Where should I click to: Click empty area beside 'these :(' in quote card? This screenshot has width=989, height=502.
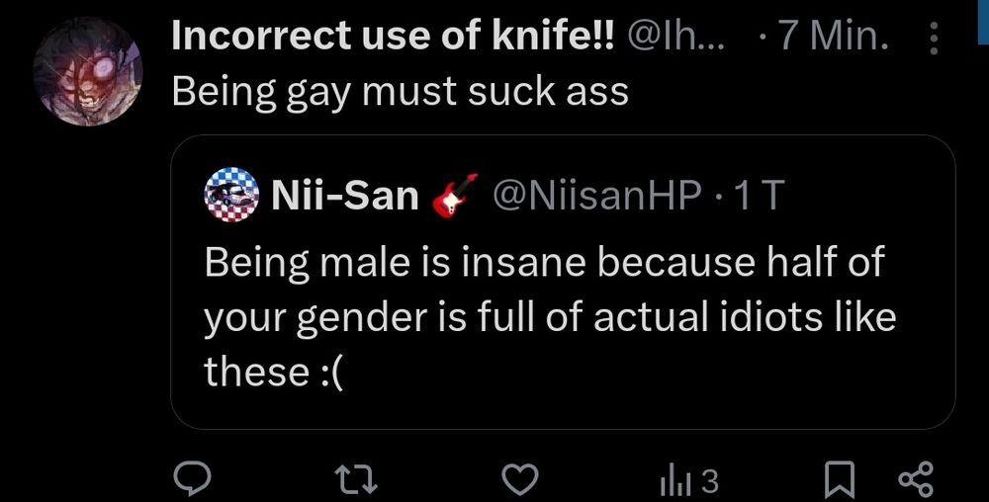(x=643, y=374)
